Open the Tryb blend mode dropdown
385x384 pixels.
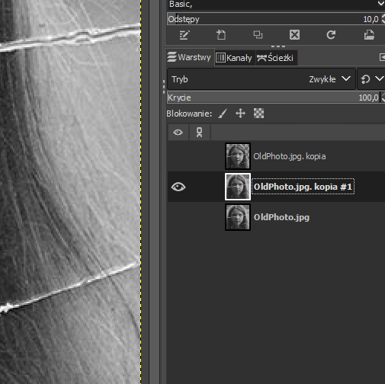pyautogui.click(x=261, y=79)
